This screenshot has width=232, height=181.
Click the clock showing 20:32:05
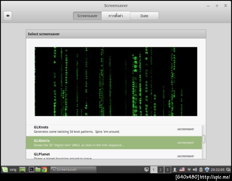click(218, 170)
